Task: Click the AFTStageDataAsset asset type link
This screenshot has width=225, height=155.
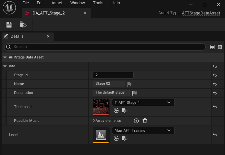Action: click(x=201, y=13)
